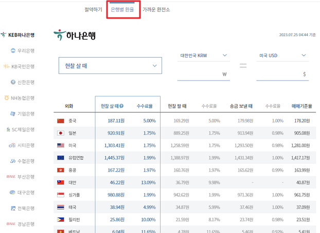The image size is (320, 233).
Task: Select 시티은행 in bank list
Action: click(26, 145)
